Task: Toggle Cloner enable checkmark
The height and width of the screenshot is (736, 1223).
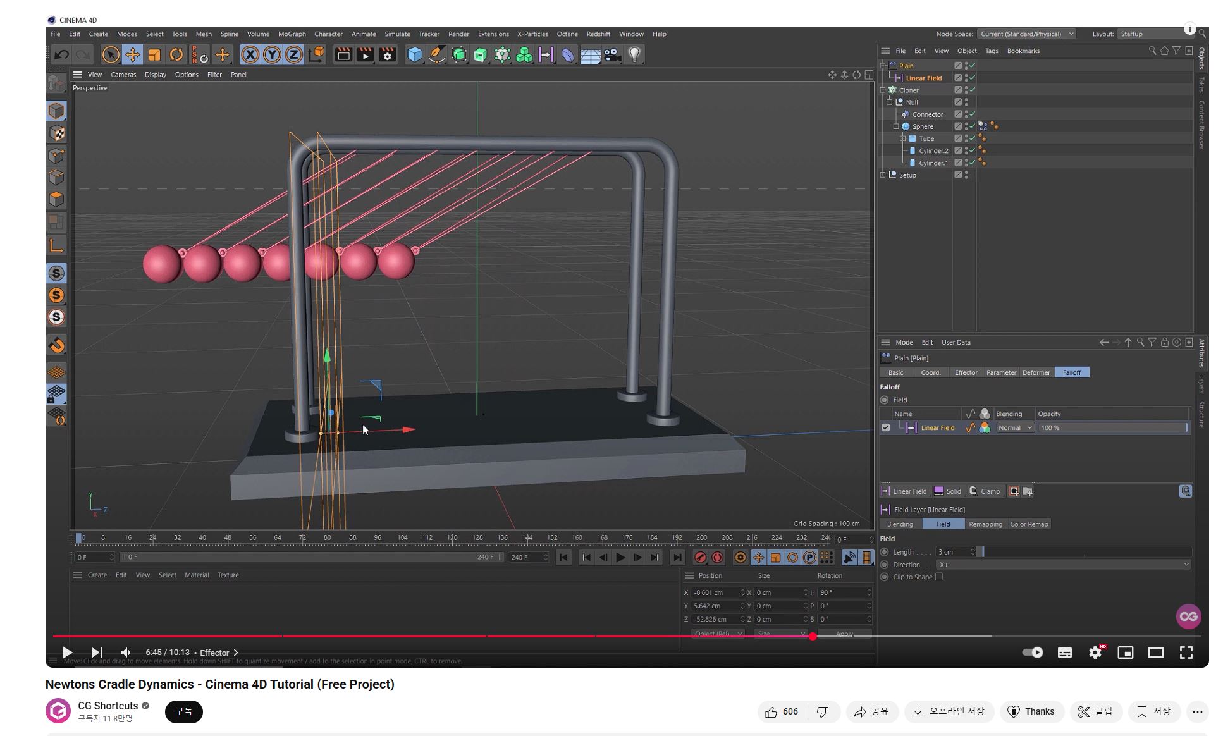Action: point(972,90)
